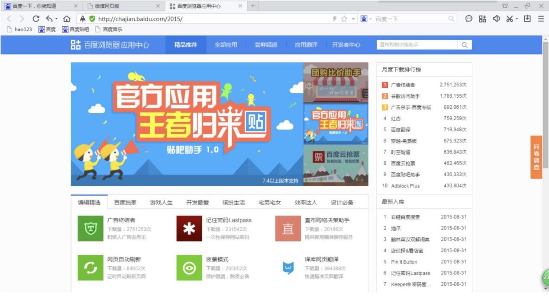Switch to the 缤纷生活 category tab
Screen dimensions: 549x299
[x=234, y=203]
